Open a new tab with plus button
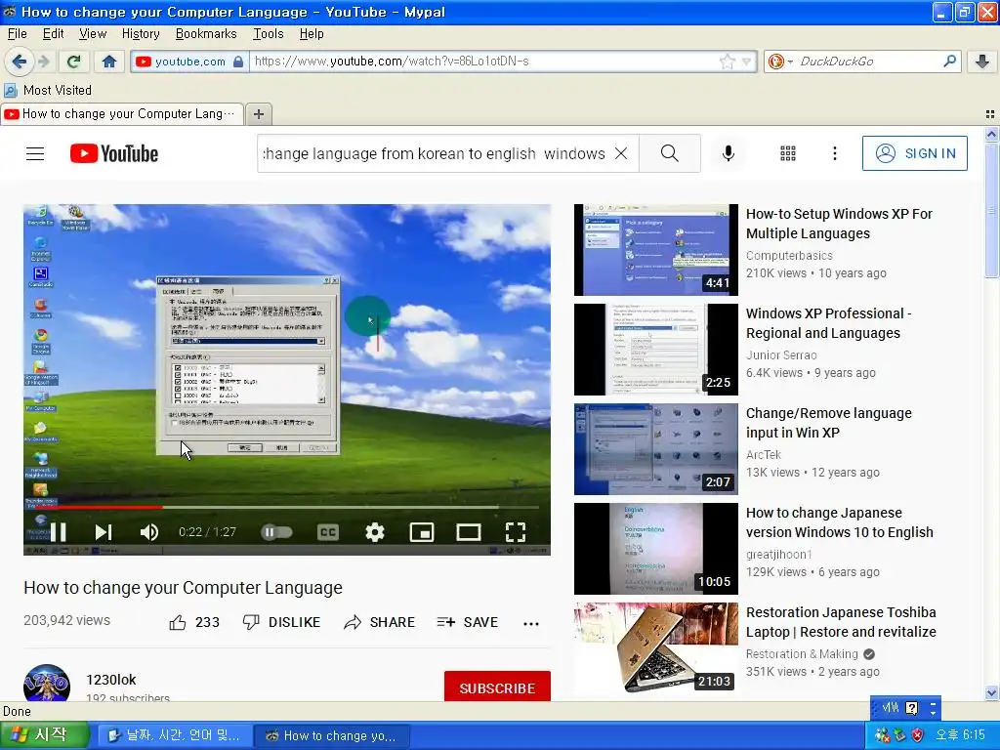Screen dimensions: 1000x750 [258, 114]
